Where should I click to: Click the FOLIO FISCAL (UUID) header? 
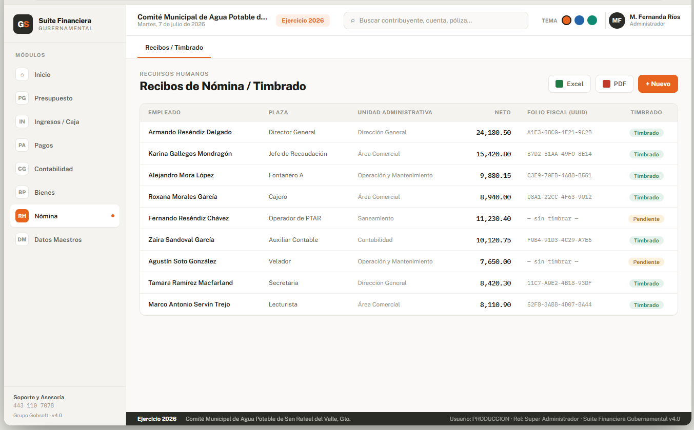coord(557,112)
